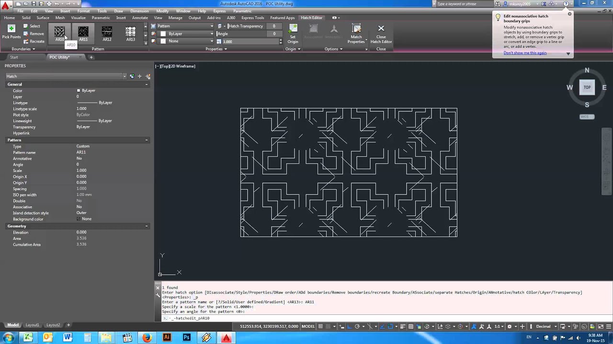Open Illustrator from the Windows taskbar
613x344 pixels.
pyautogui.click(x=167, y=338)
